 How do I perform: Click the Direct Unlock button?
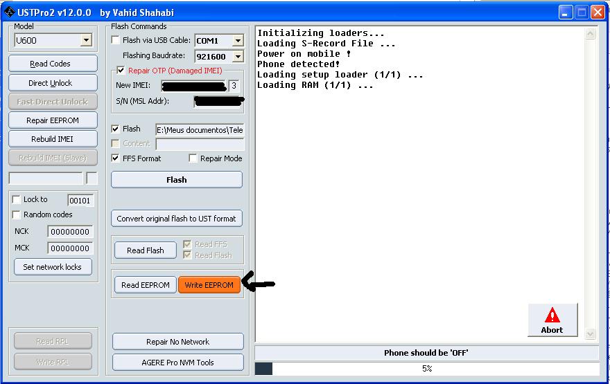53,83
